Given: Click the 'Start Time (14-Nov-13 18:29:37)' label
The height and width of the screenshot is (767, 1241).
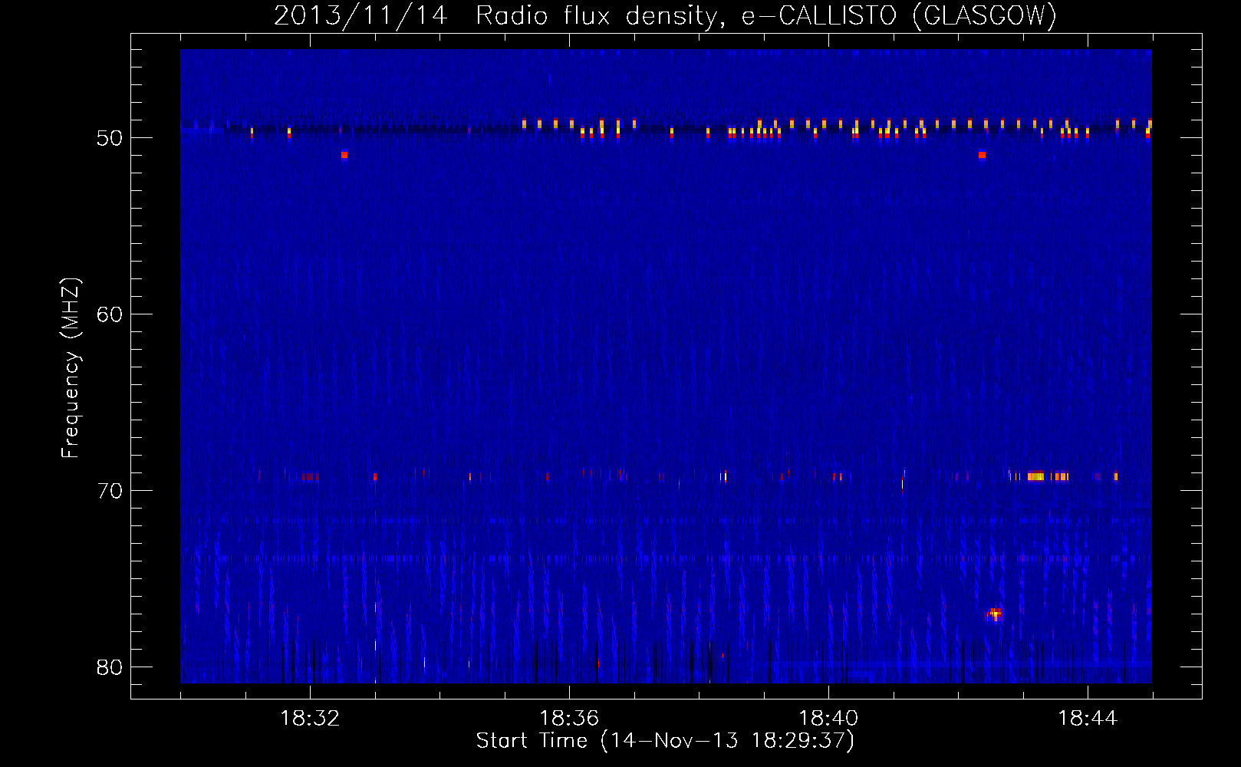Looking at the screenshot, I should [665, 740].
